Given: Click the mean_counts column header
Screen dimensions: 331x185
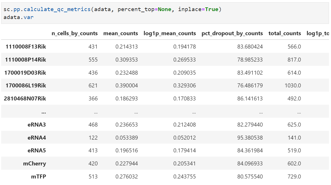Looking at the screenshot, I should point(120,33).
